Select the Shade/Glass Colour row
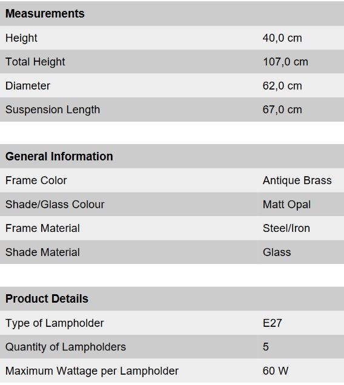This screenshot has width=344, height=385. pos(172,204)
